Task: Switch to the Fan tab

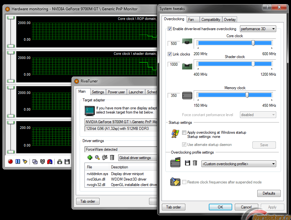Action: 191,20
